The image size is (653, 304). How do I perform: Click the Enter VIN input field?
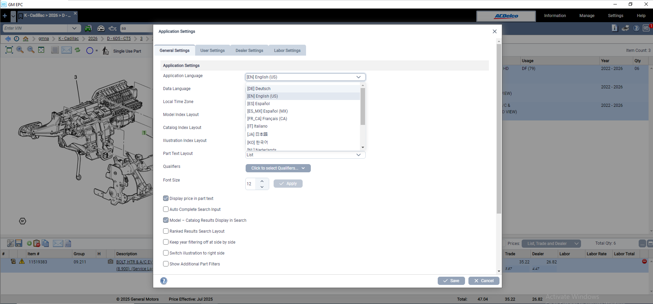pos(35,28)
